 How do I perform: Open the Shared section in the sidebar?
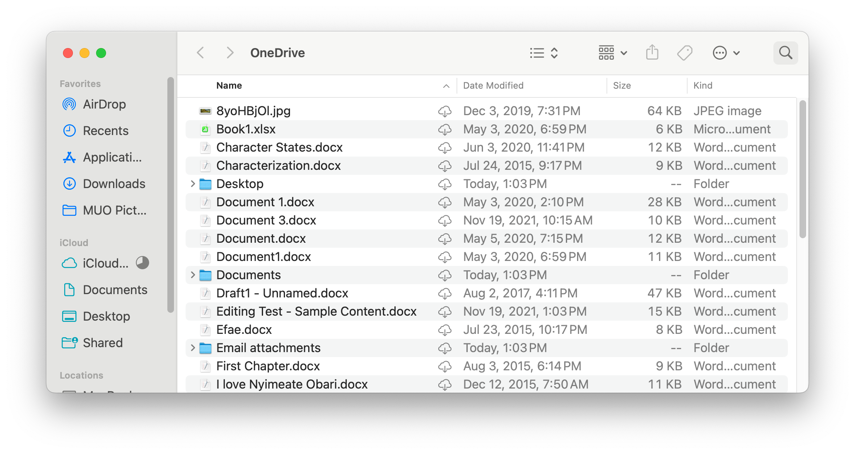pyautogui.click(x=103, y=343)
